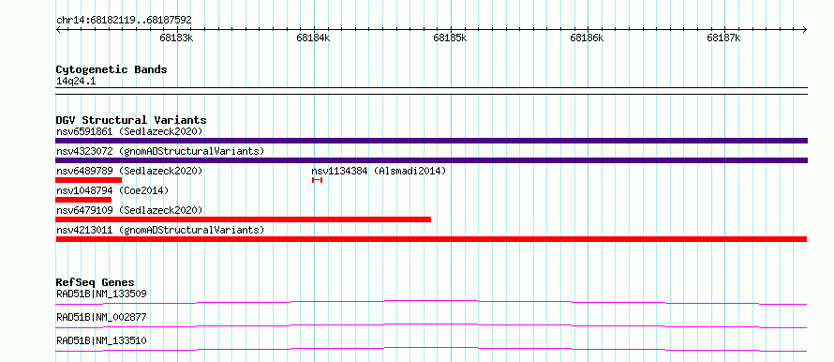Open variant nsv4323072 (gnomADStructuralVariants) label
Screen dimensions: 834x362
[160, 151]
